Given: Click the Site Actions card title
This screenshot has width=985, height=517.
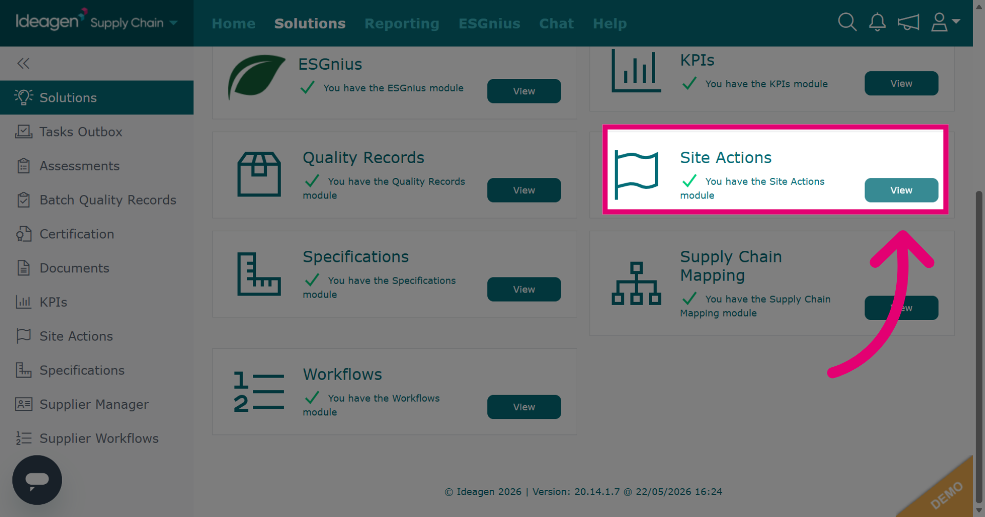Looking at the screenshot, I should coord(725,157).
